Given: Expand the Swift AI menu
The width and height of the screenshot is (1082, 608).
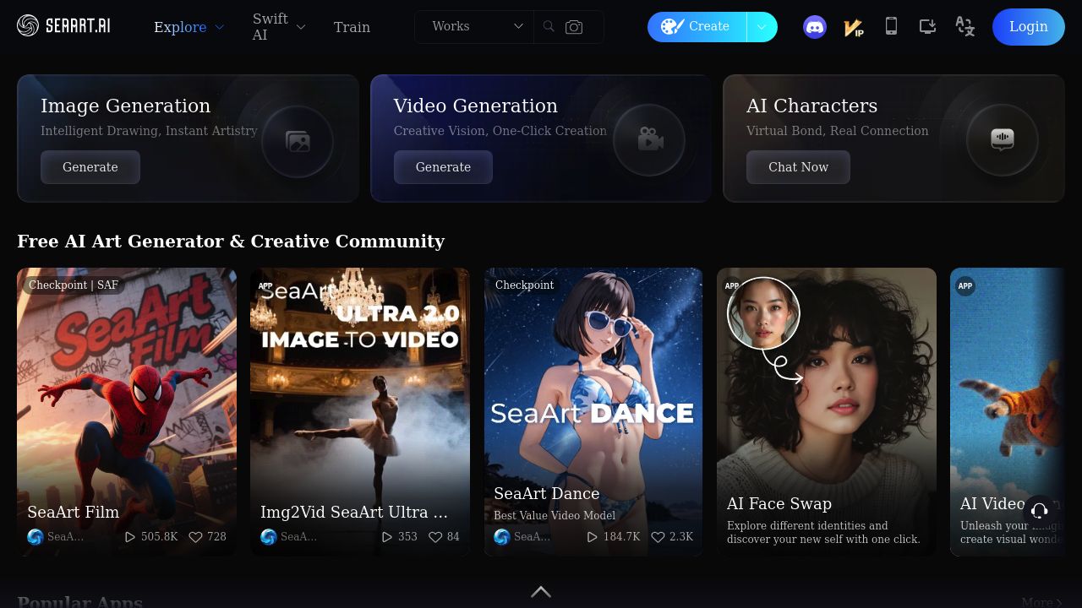Looking at the screenshot, I should (279, 27).
